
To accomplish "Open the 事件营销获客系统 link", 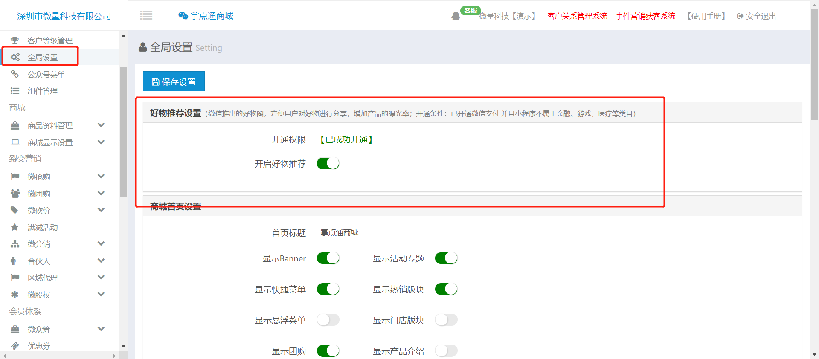I will [645, 16].
